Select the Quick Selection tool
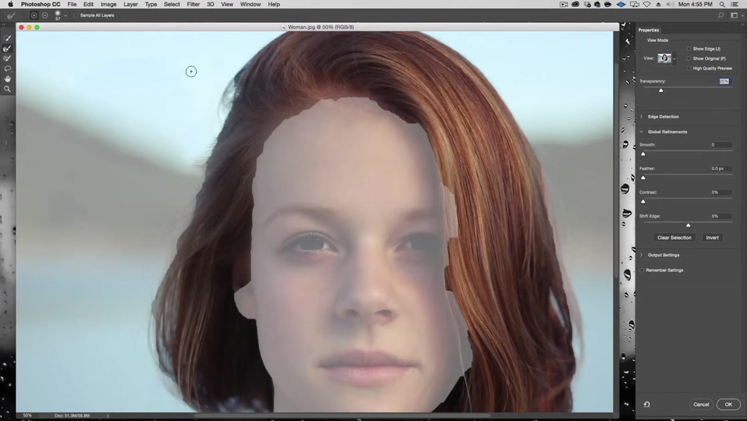This screenshot has width=747, height=421. 7,38
